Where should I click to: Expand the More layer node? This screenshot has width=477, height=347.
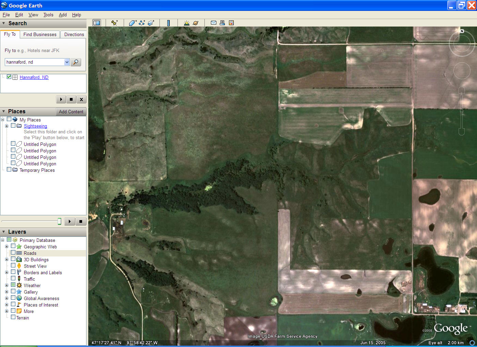coord(6,311)
